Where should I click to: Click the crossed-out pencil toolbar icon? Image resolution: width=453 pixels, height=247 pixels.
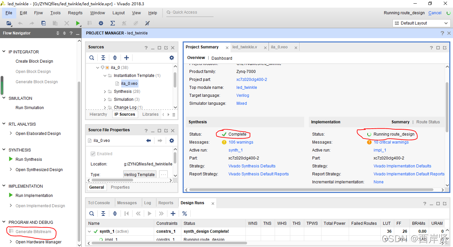pyautogui.click(x=147, y=23)
